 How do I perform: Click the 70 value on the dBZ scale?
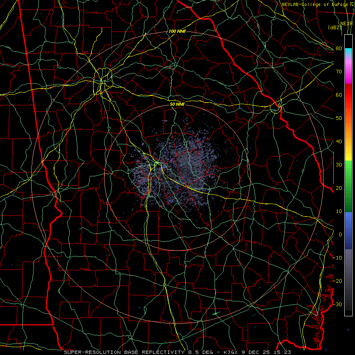[339, 72]
